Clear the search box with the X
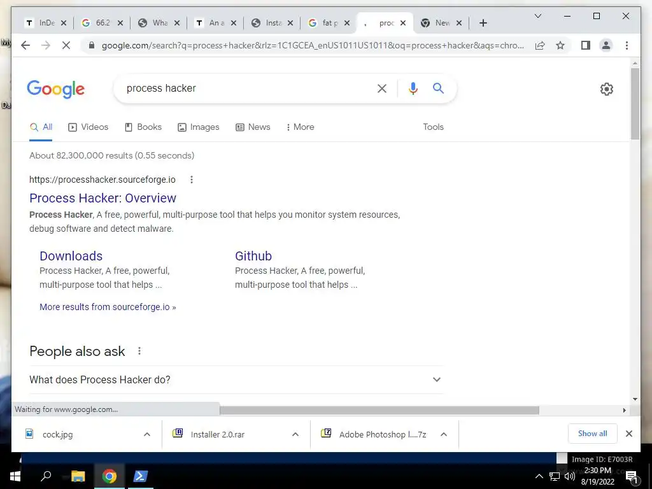The width and height of the screenshot is (652, 489). (382, 88)
